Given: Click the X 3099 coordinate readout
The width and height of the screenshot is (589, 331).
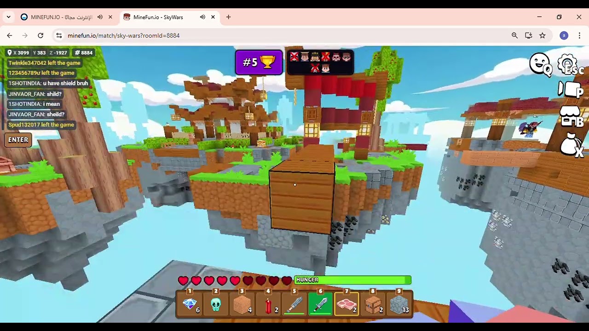Looking at the screenshot, I should tap(18, 52).
